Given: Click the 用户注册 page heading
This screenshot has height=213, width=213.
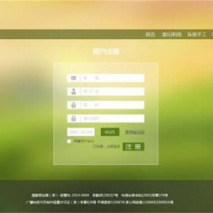Looking at the screenshot, I should point(106,52).
